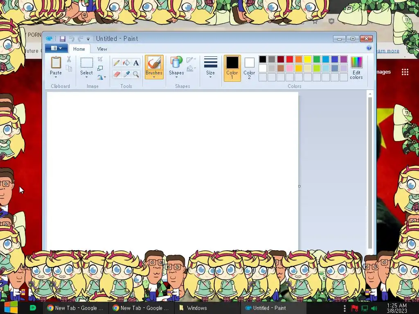Click the volume speaker tray icon
The height and width of the screenshot is (314, 419).
point(374,308)
